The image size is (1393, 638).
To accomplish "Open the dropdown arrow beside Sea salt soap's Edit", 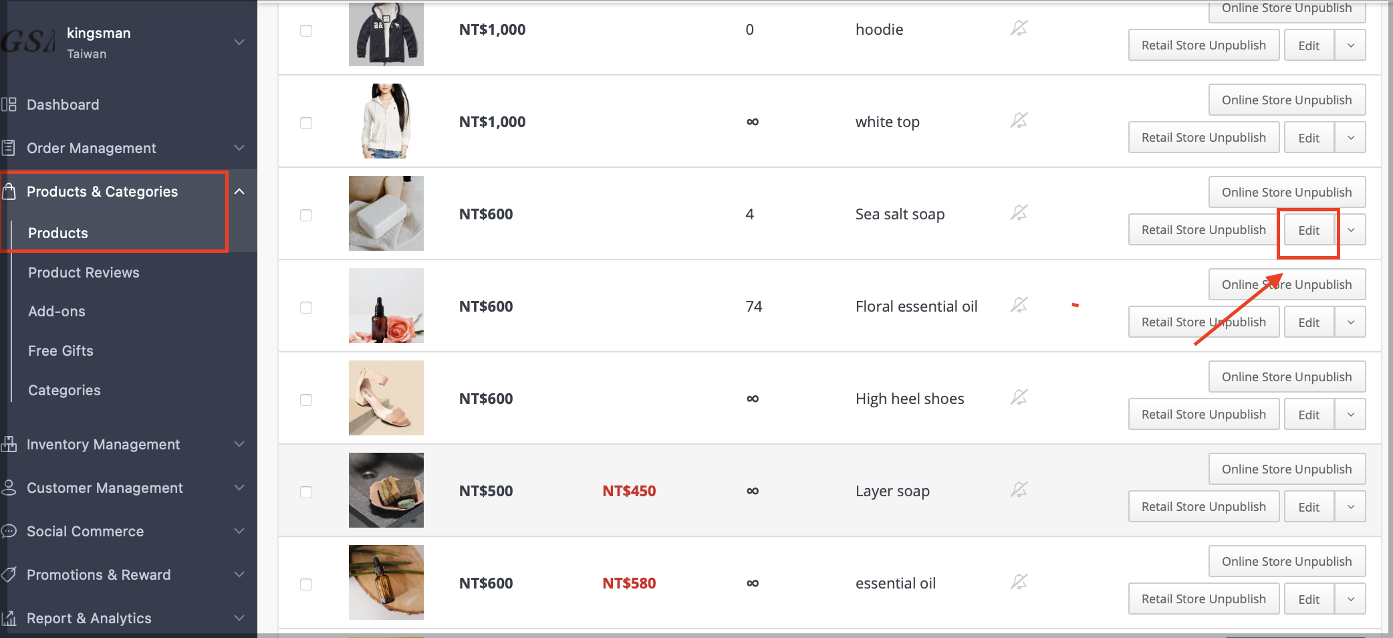I will click(x=1351, y=229).
